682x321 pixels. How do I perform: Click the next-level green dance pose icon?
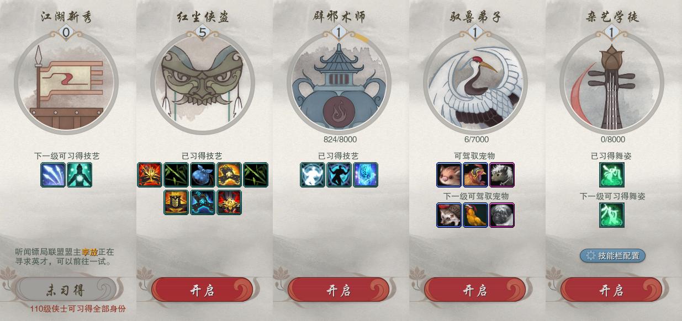pyautogui.click(x=612, y=215)
